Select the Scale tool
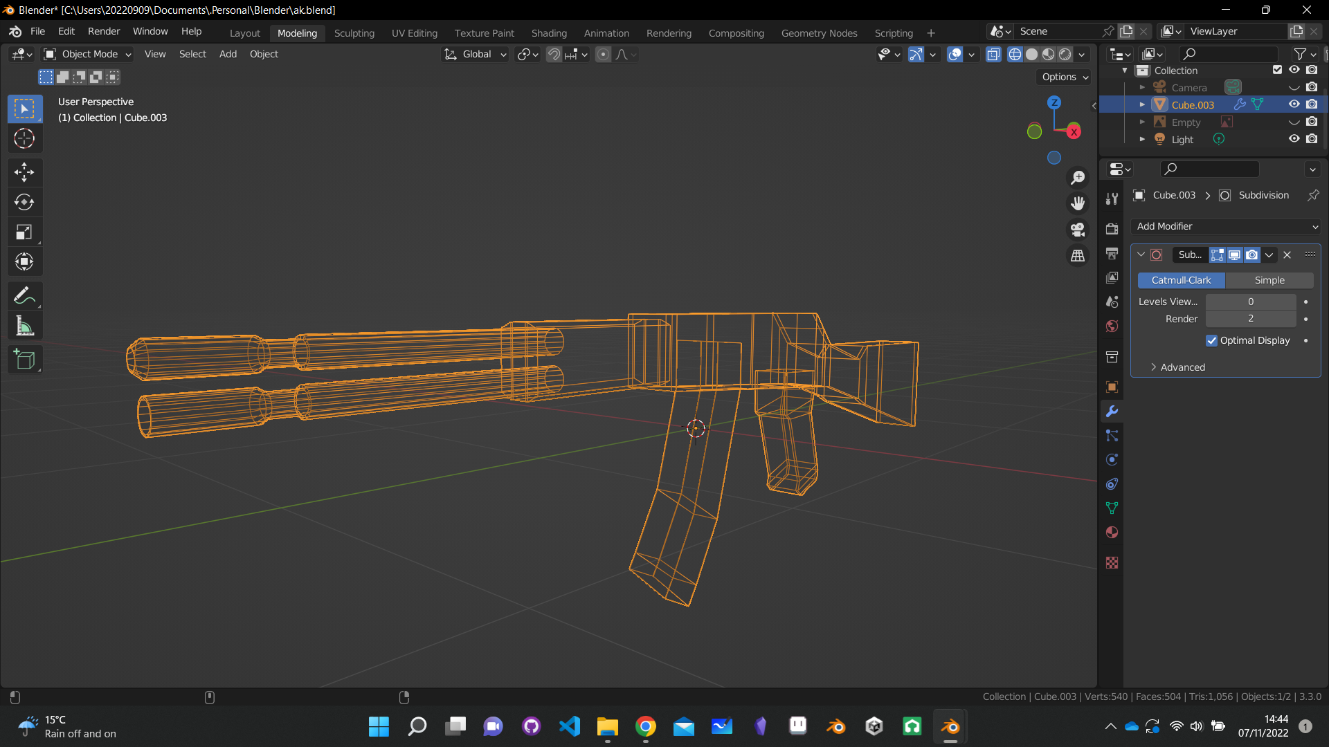The image size is (1329, 747). [x=24, y=232]
